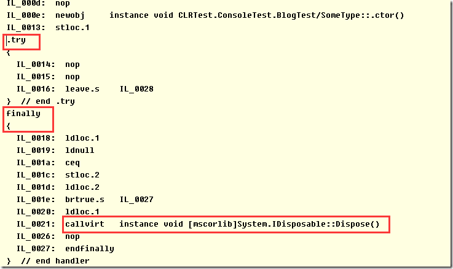Click the stloc.2 instruction
This screenshot has height=269, width=453.
tap(82, 175)
